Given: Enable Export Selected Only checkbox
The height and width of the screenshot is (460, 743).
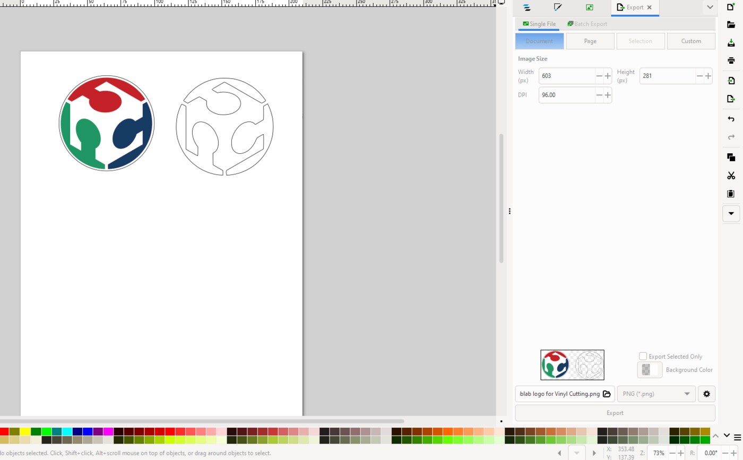Looking at the screenshot, I should (643, 357).
